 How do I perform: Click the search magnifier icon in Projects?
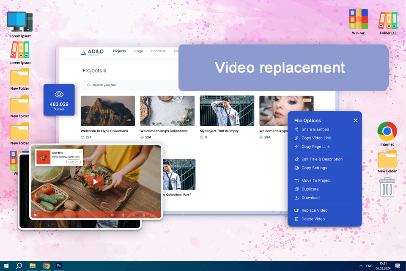coord(89,85)
